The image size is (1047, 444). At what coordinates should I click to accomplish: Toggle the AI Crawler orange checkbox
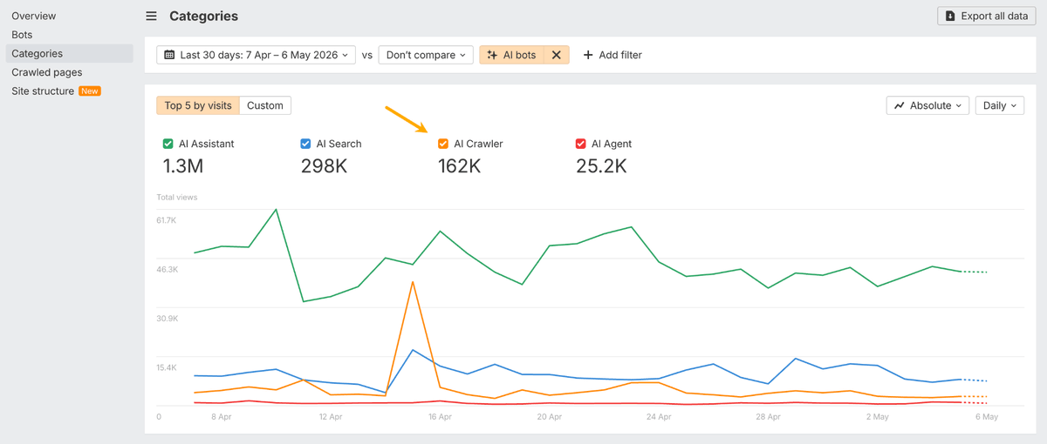tap(443, 144)
